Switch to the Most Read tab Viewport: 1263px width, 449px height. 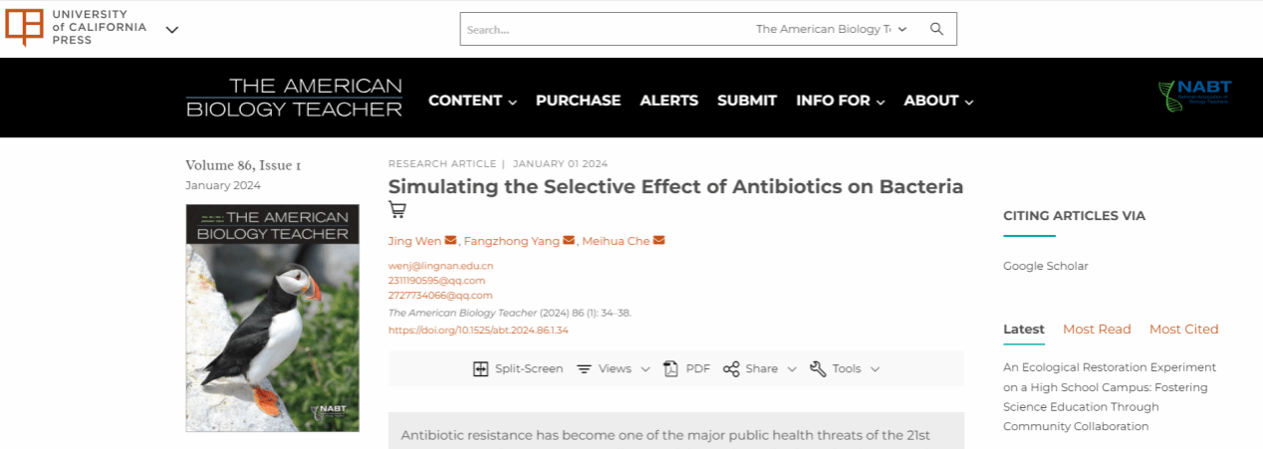click(1097, 330)
